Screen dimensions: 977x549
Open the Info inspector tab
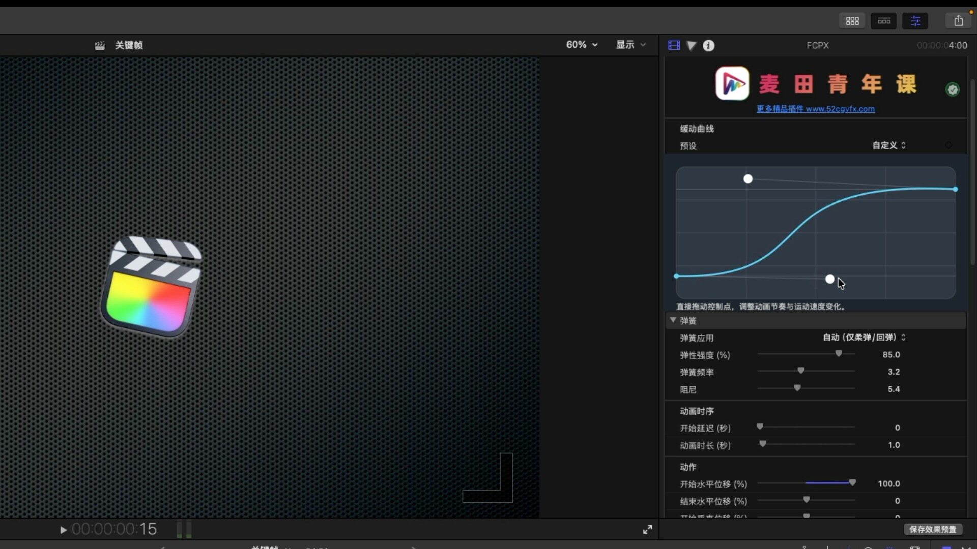click(708, 46)
